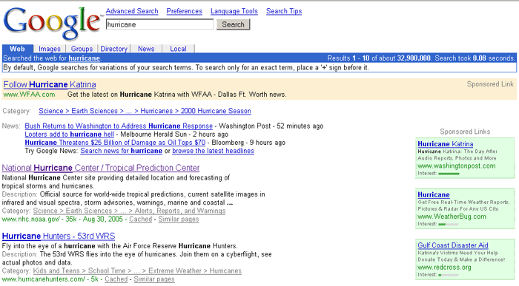The width and height of the screenshot is (519, 286).
Task: Click the WeatherBug ad Interest bar
Action: (449, 225)
